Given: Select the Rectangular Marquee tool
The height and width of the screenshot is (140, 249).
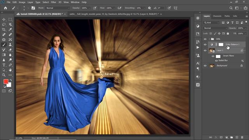Looking at the screenshot, I should coord(10,19).
